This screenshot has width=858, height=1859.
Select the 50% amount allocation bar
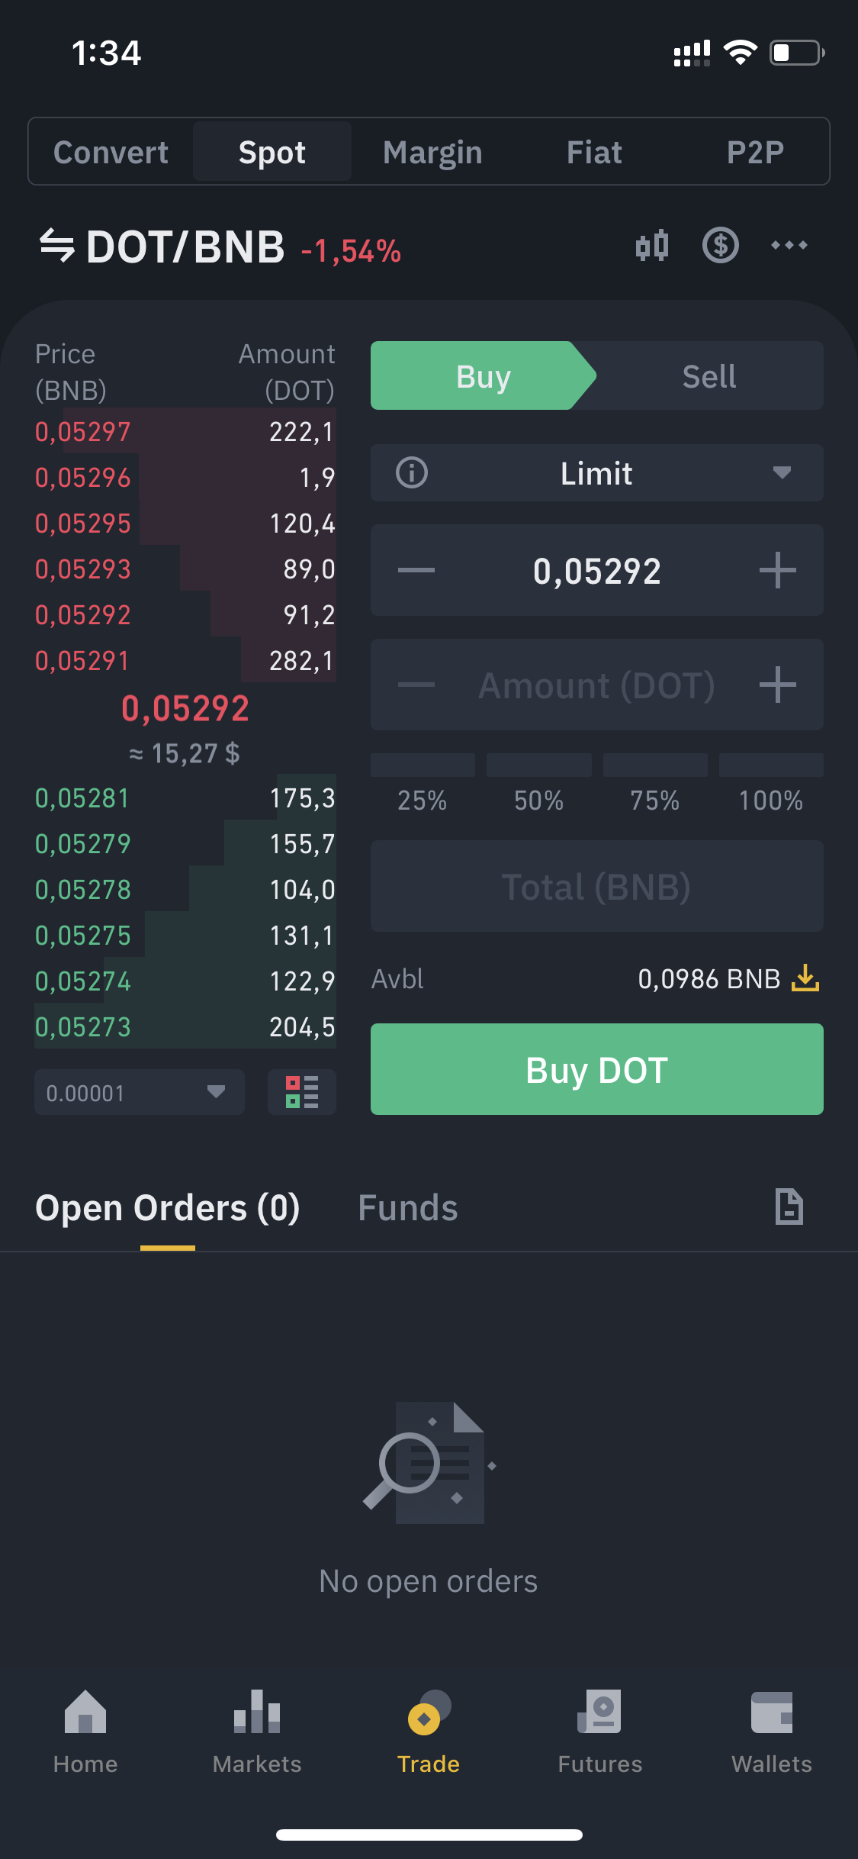(538, 765)
